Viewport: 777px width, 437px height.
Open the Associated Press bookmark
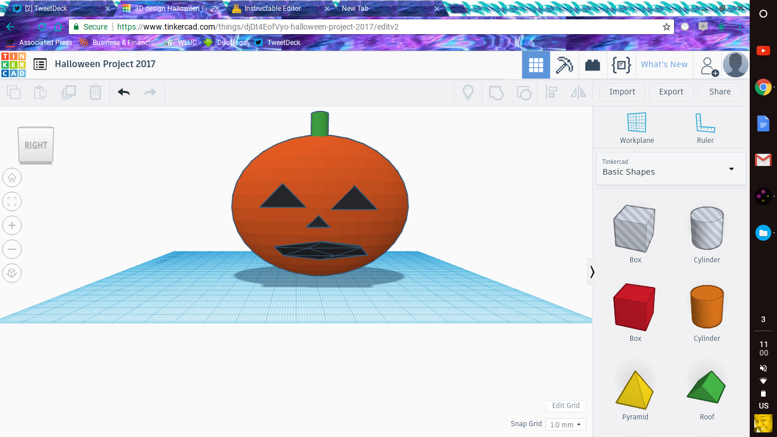[39, 43]
